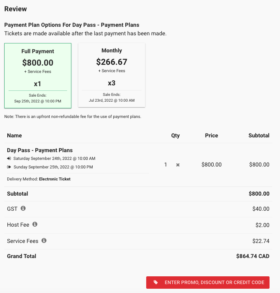The height and width of the screenshot is (293, 280).
Task: Click the GST info icon
Action: click(23, 208)
